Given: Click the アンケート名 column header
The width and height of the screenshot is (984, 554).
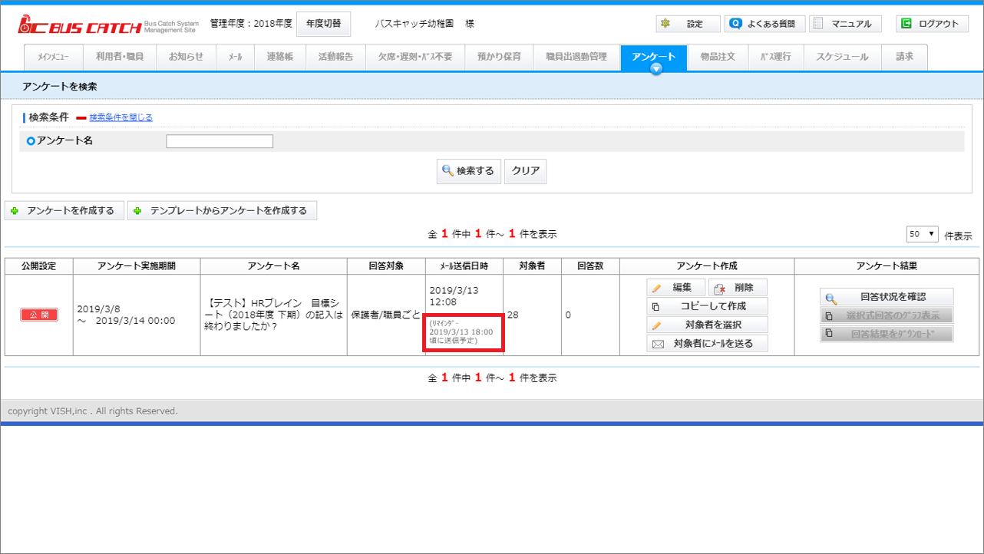Looking at the screenshot, I should pyautogui.click(x=273, y=265).
